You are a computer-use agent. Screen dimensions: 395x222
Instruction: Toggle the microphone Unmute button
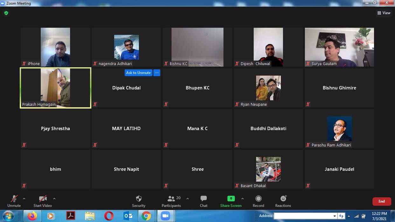pyautogui.click(x=14, y=199)
